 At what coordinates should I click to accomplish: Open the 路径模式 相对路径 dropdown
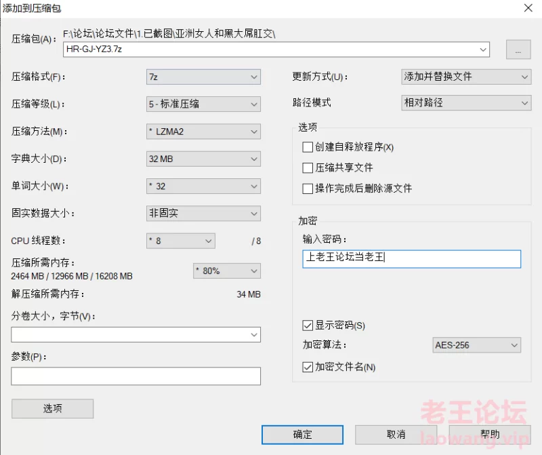(466, 103)
